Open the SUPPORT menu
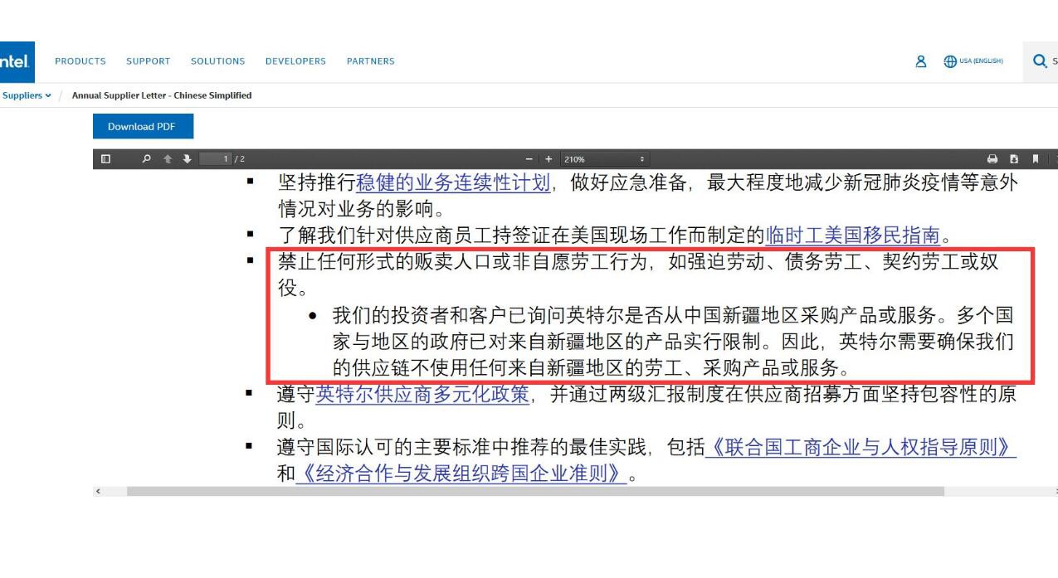Screen dimensions: 1058x578 (x=148, y=61)
